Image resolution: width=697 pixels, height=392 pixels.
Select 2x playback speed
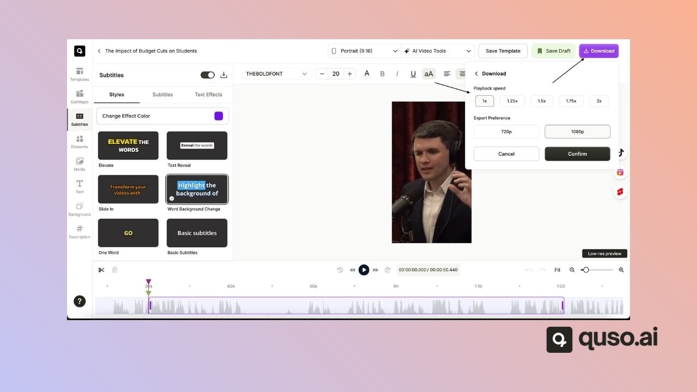tap(599, 101)
